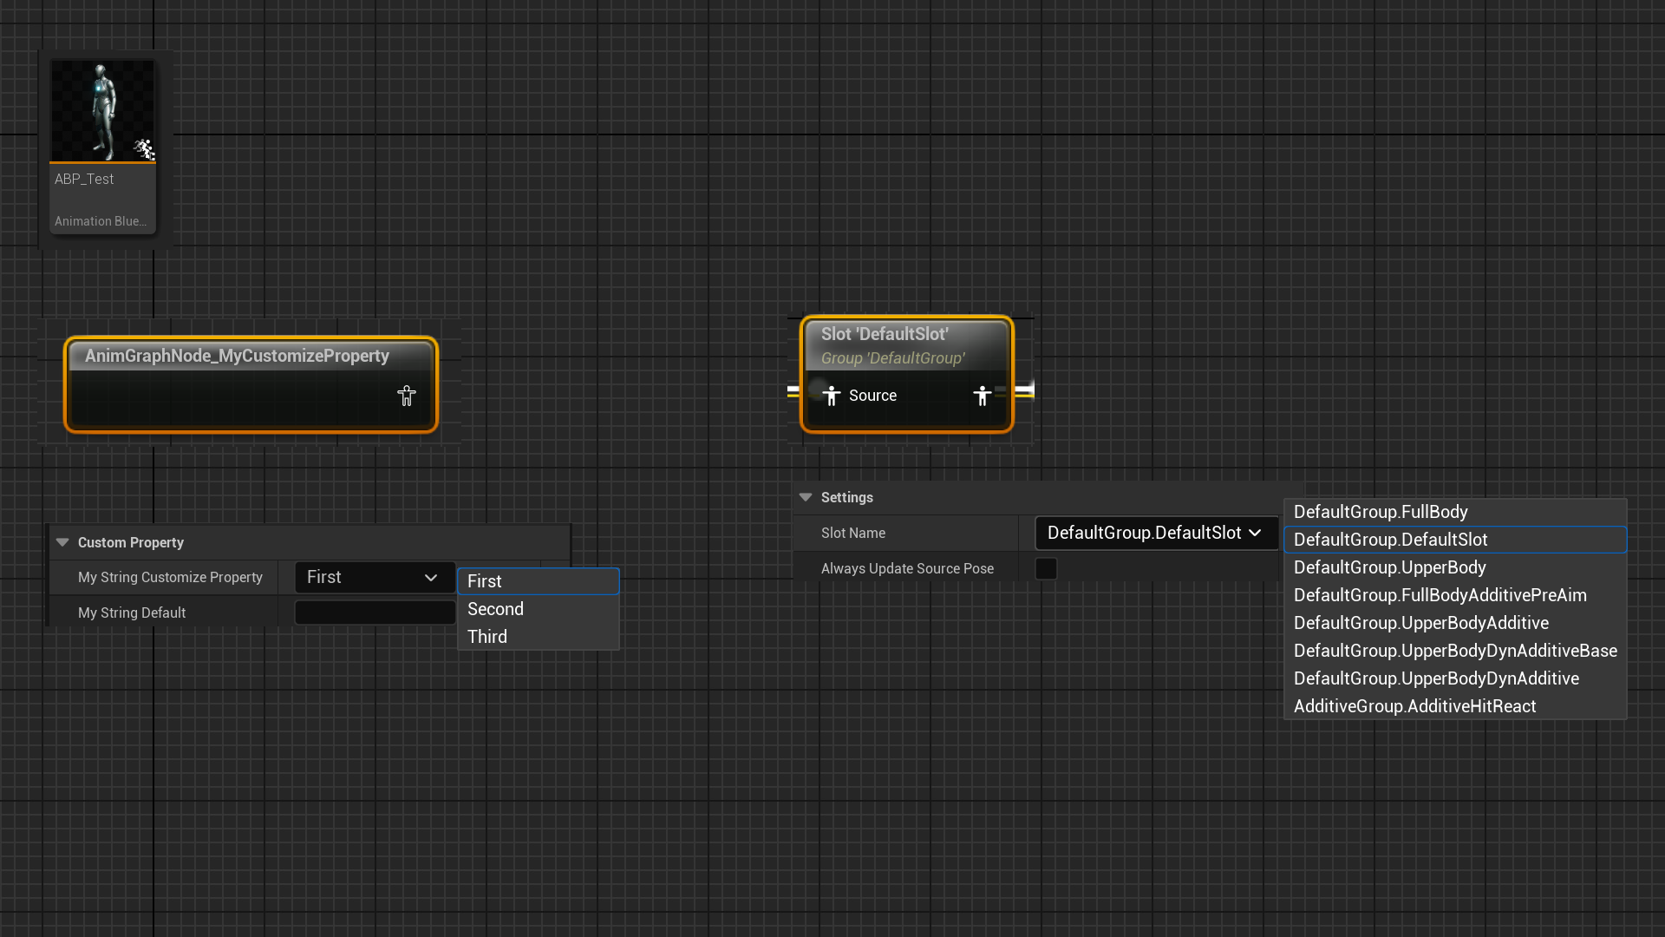Select the Slot 'DefaultSlot' node title
Screen dimensions: 1665x937
(885, 334)
